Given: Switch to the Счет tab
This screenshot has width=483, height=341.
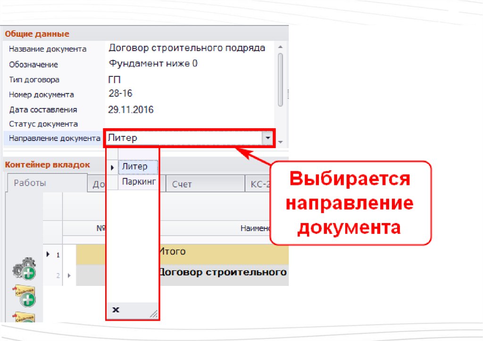Looking at the screenshot, I should (205, 184).
